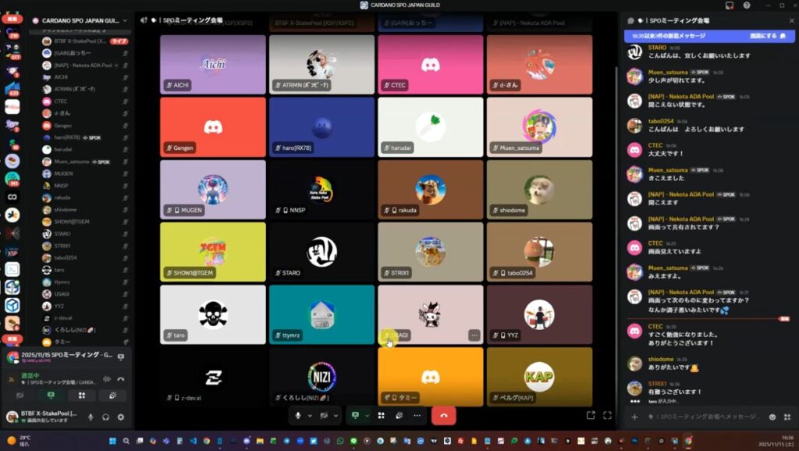Click the chat message input field
The width and height of the screenshot is (799, 451).
[702, 417]
